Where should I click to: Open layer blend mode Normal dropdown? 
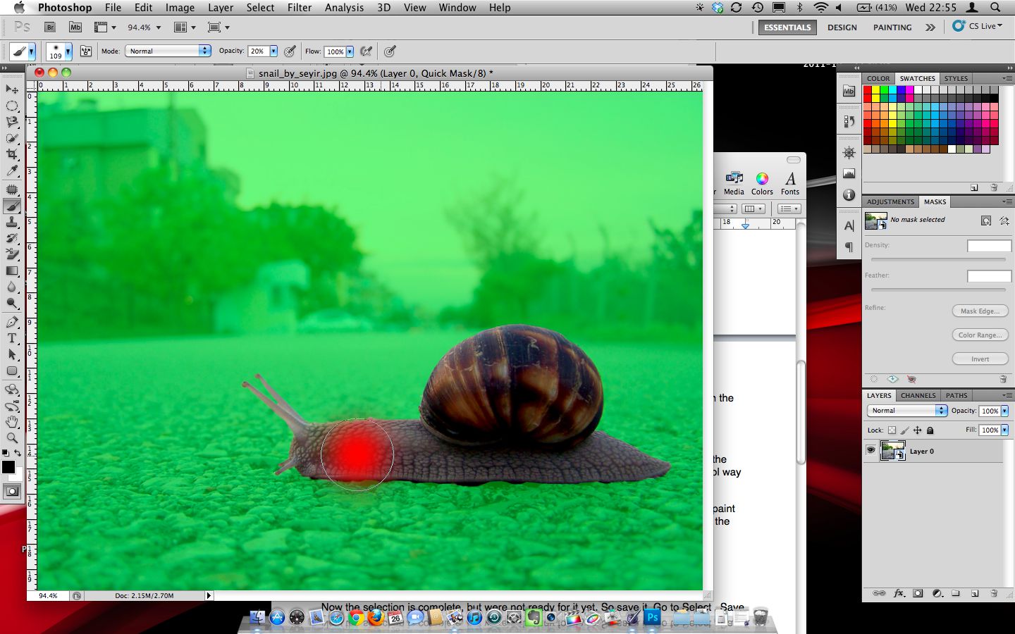(907, 411)
